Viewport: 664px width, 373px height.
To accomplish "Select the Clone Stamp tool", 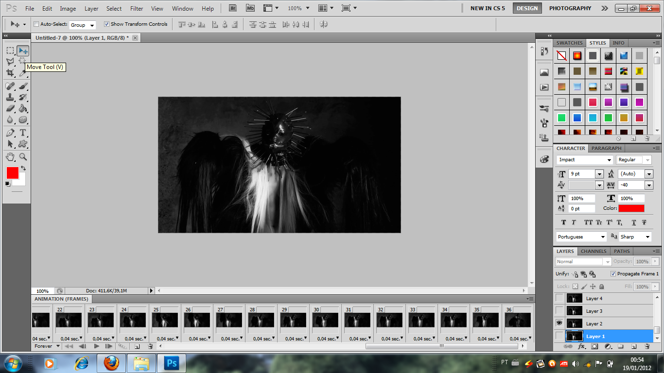I will pos(10,97).
